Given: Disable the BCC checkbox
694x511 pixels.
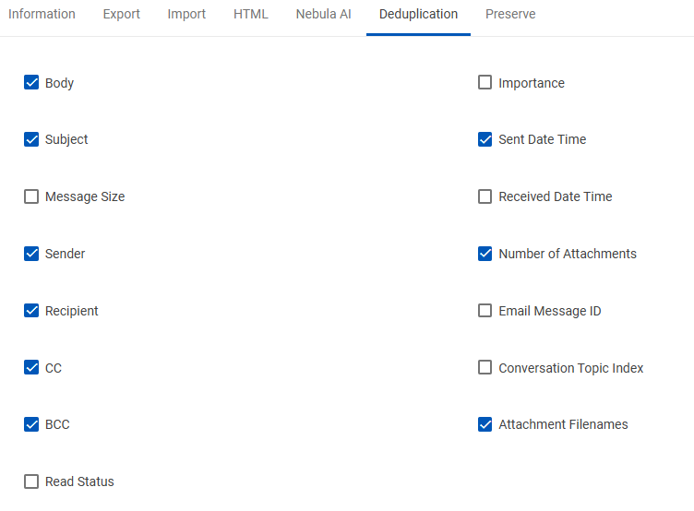Looking at the screenshot, I should pyautogui.click(x=31, y=424).
